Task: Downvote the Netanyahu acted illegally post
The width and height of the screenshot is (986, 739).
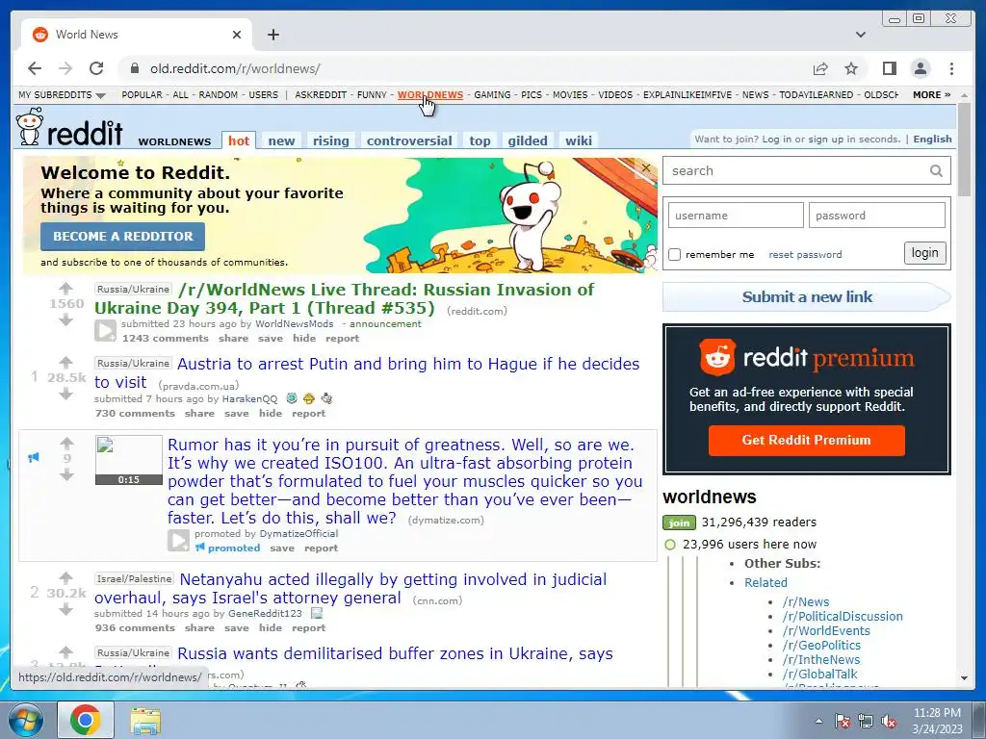Action: coord(66,609)
